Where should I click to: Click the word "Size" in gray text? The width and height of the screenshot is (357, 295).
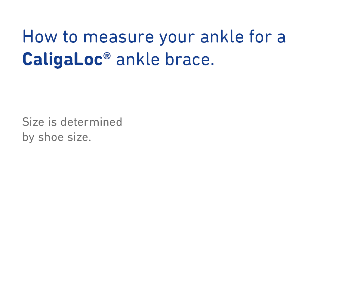point(33,122)
